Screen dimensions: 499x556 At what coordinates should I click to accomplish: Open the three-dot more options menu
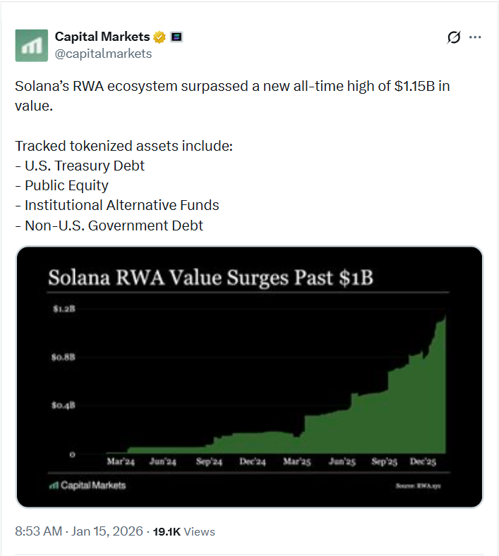coord(475,37)
